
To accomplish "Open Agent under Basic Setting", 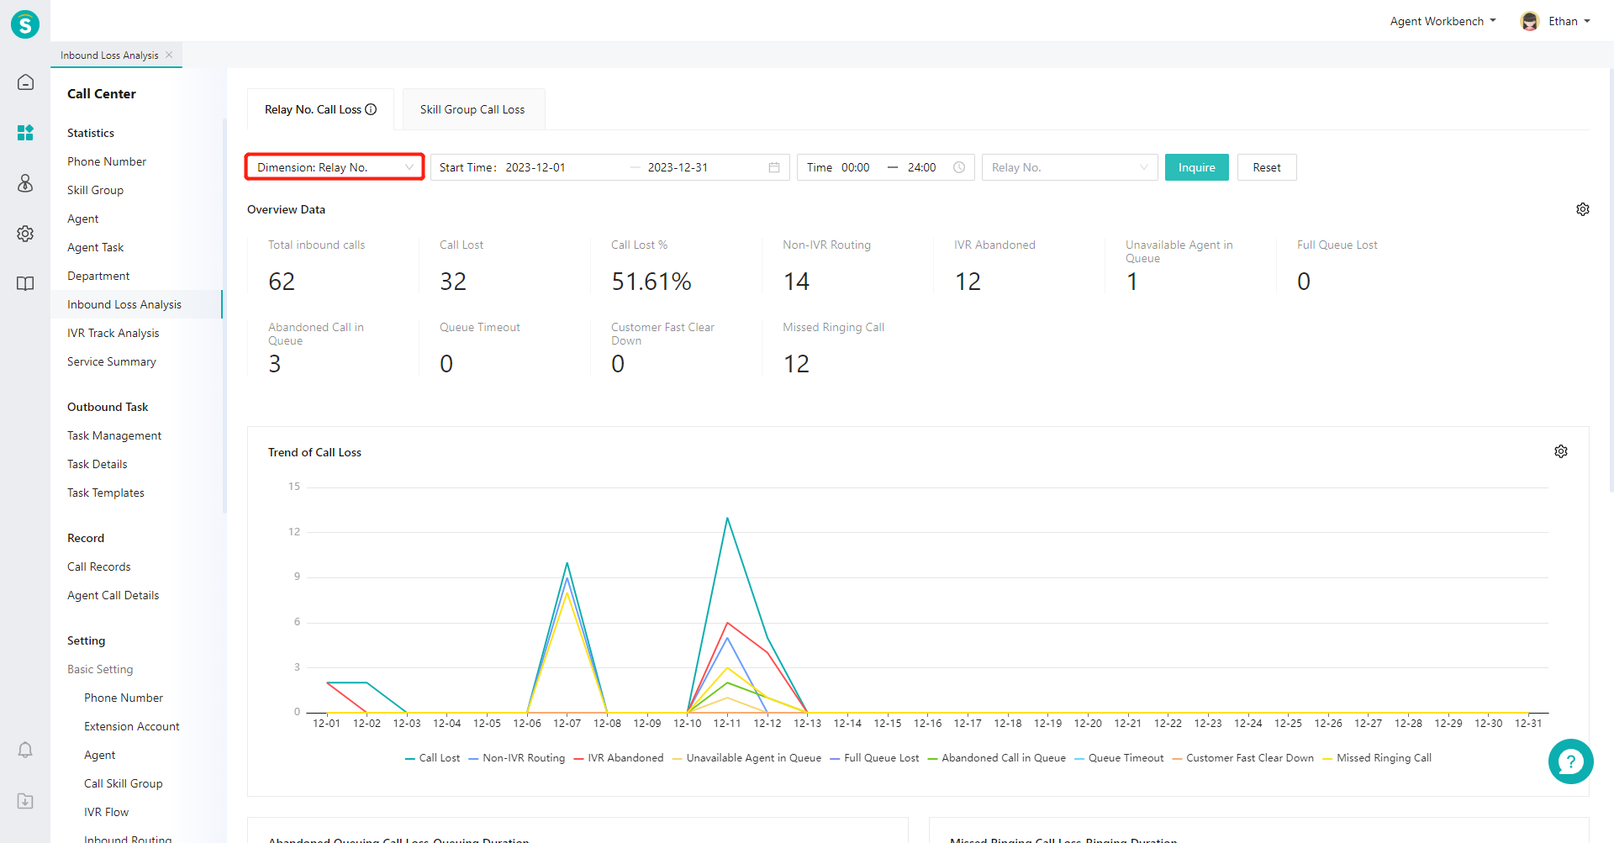I will click(100, 755).
